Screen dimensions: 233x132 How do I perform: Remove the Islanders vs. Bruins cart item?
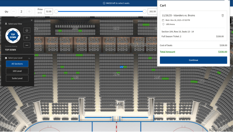pyautogui.click(x=223, y=15)
